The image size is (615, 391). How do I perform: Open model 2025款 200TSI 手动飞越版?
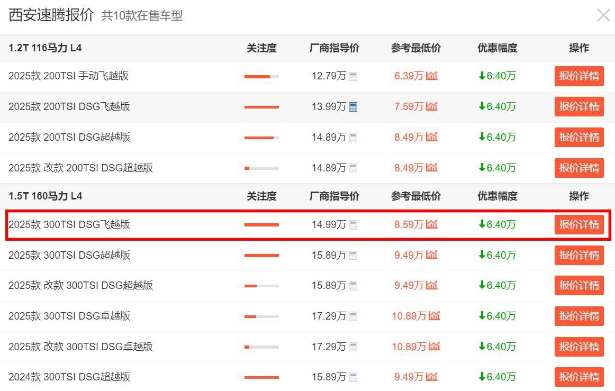[69, 76]
